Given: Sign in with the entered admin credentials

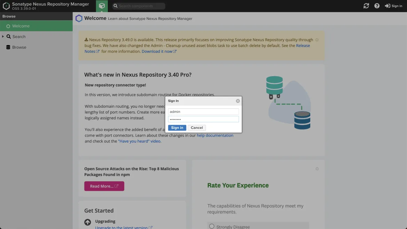Looking at the screenshot, I should (177, 128).
